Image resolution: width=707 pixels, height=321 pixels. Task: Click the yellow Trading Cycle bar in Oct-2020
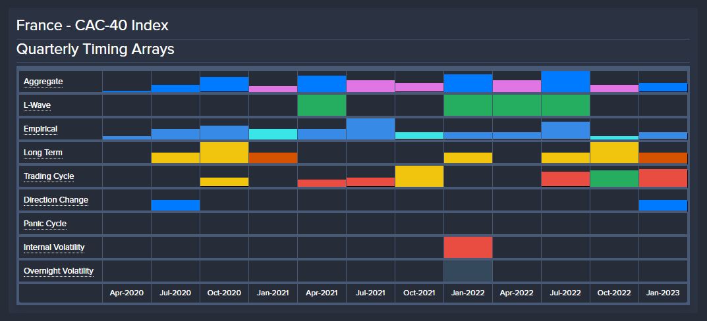click(224, 182)
